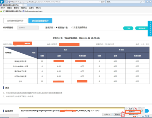Click the 总计 row label
152x118 pixels.
coord(20,82)
